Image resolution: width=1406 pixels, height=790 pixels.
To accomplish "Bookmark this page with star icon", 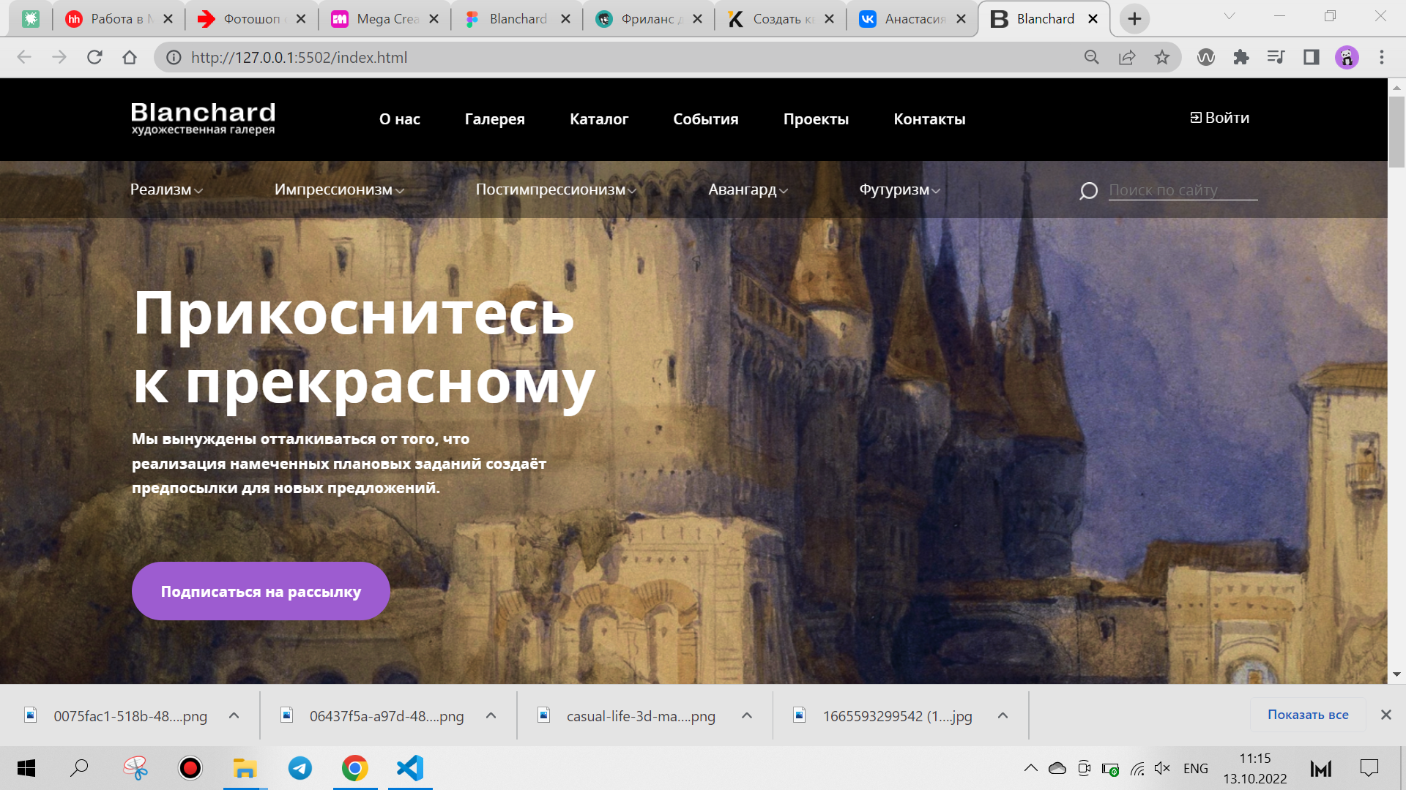I will point(1162,57).
